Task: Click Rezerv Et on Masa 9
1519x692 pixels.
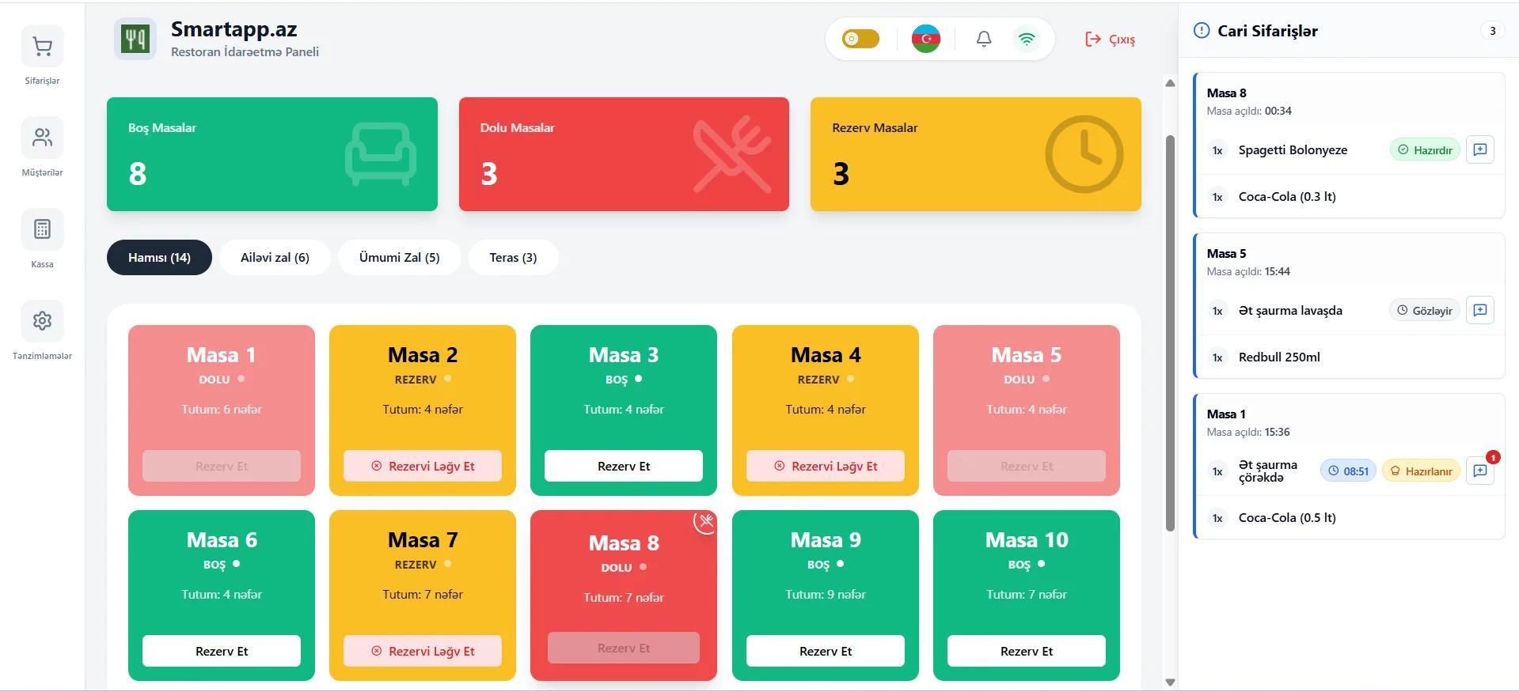Action: pos(826,651)
